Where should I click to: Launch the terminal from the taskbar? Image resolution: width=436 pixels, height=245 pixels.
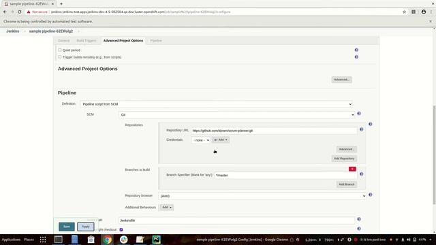[x=59, y=240]
